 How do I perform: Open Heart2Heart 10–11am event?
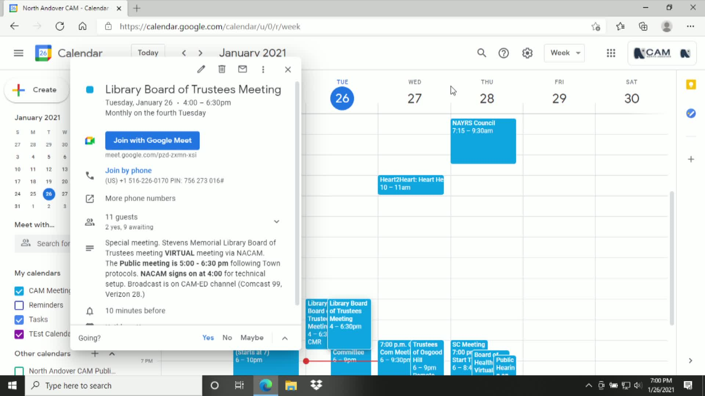tap(411, 184)
